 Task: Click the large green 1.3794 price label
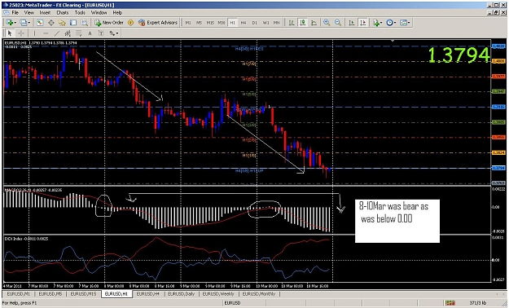[x=459, y=55]
